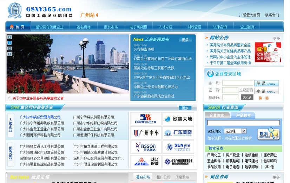The width and height of the screenshot is (290, 183).
Task: Click 更多 in the 网站公告 panel
Action: click(x=276, y=38)
